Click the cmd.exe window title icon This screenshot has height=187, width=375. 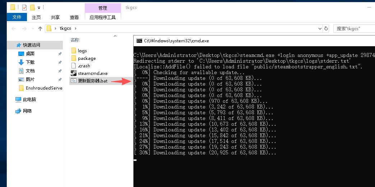(139, 41)
